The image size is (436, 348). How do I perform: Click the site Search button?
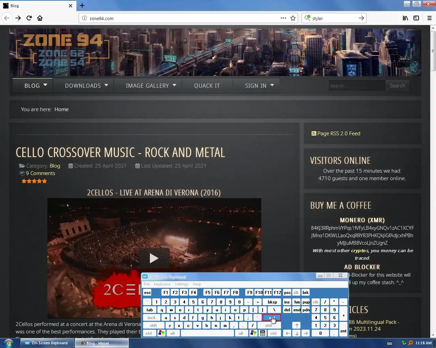[x=397, y=86]
